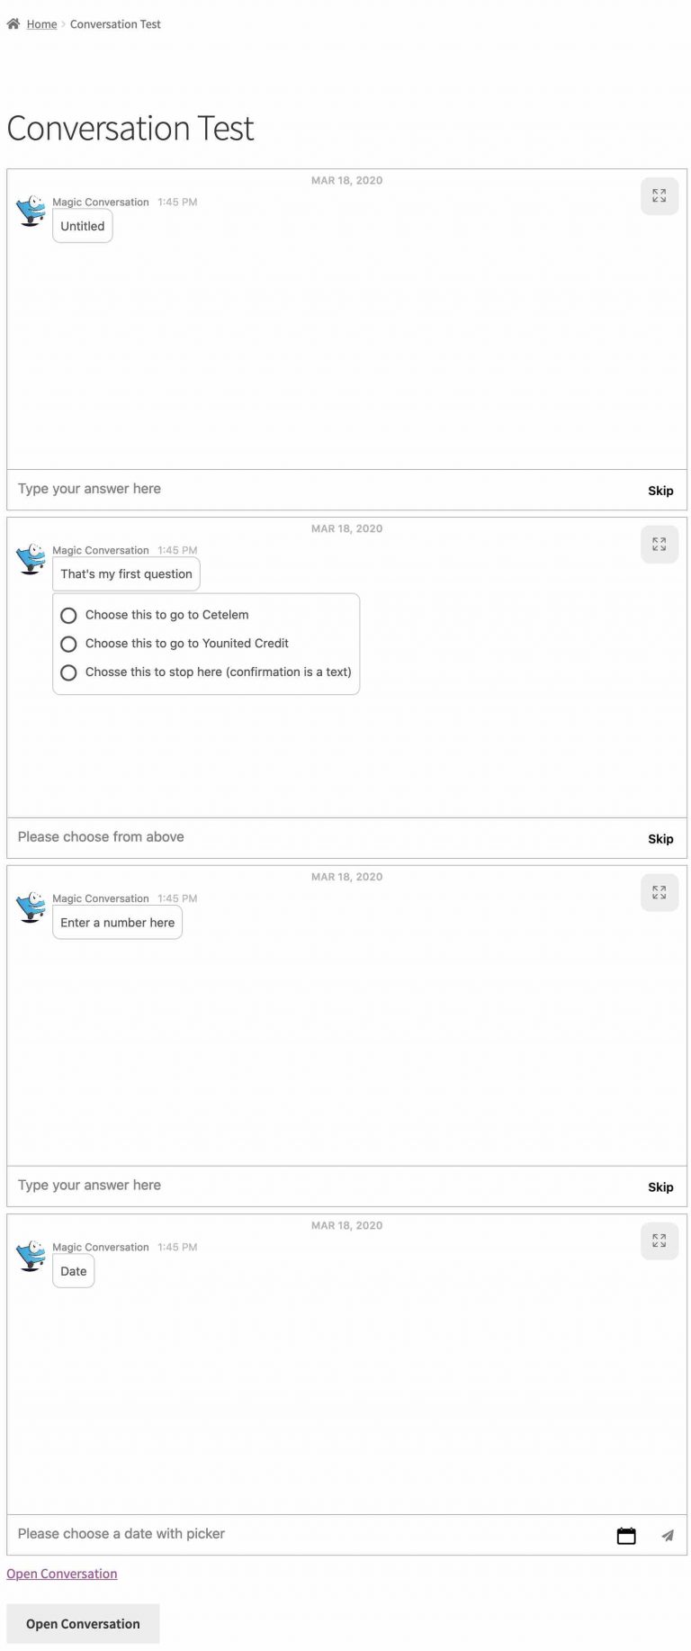Expand the Untitled conversation to fullscreen
This screenshot has width=691, height=1651.
[x=660, y=196]
